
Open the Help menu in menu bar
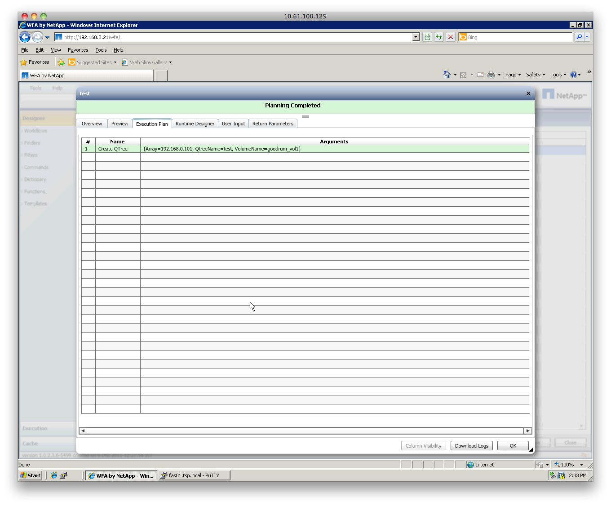[118, 50]
